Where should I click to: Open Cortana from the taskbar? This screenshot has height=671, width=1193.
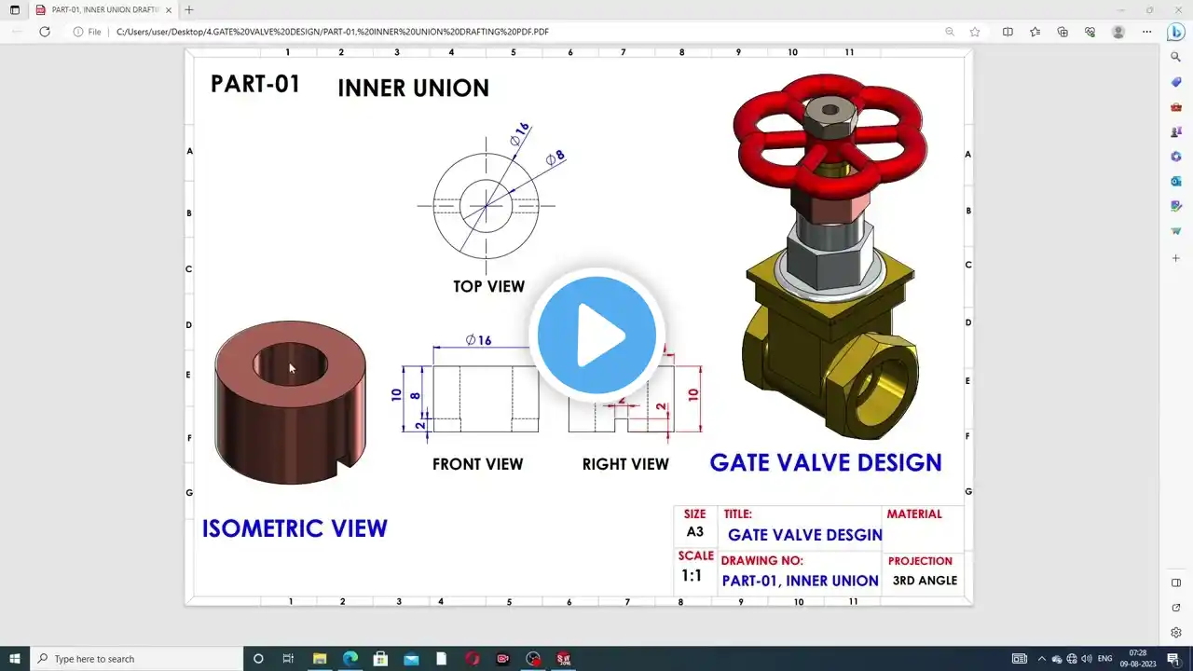pyautogui.click(x=258, y=659)
